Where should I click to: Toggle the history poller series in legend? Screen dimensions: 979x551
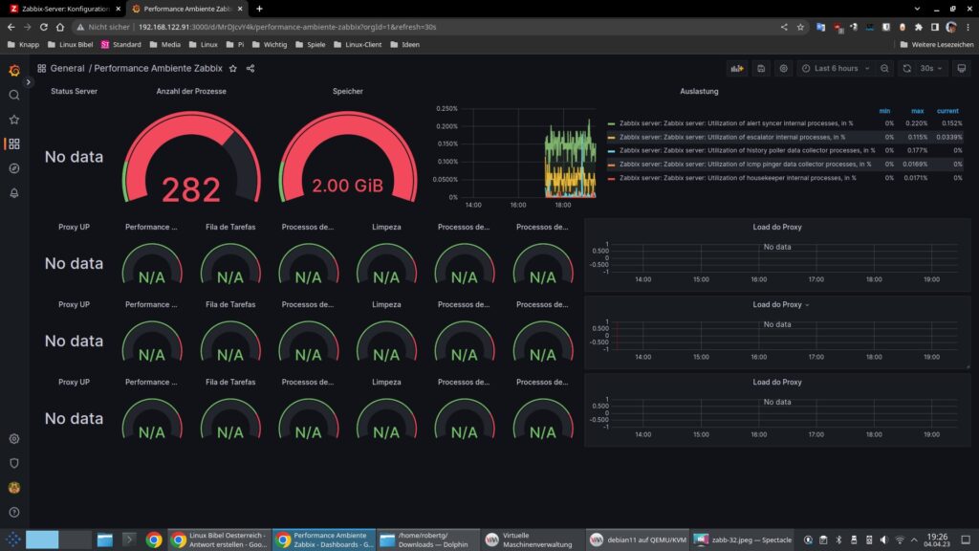click(747, 150)
